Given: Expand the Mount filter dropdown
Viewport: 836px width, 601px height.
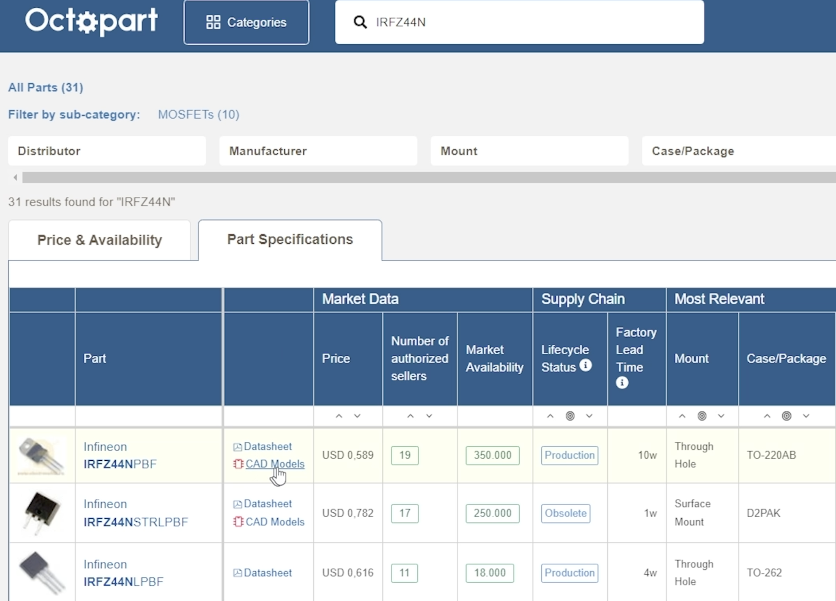Looking at the screenshot, I should point(529,151).
